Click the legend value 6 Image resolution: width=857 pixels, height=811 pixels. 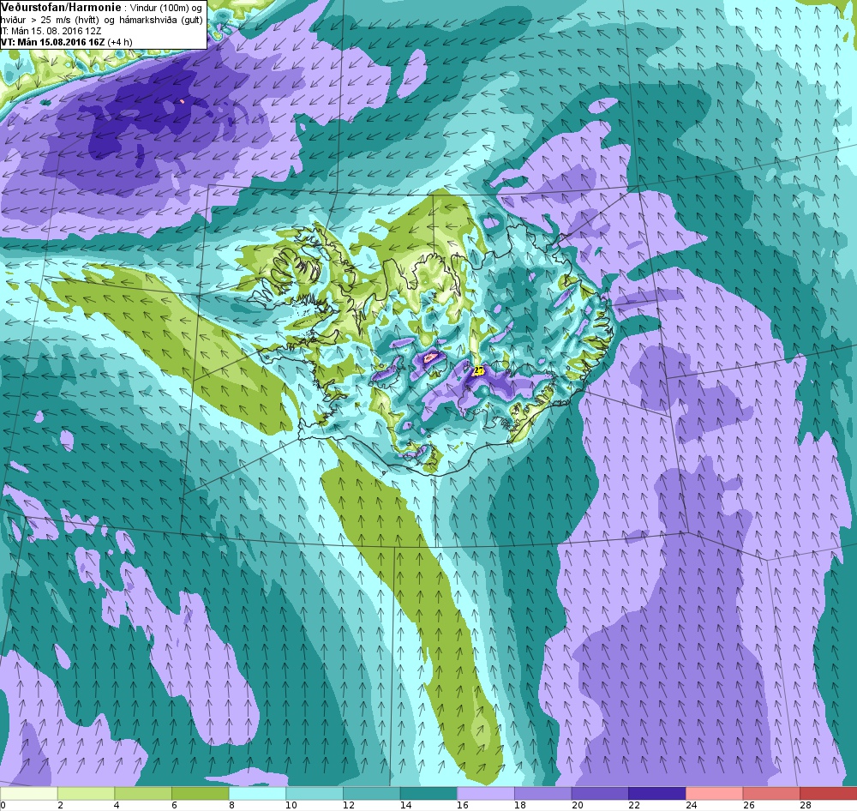pos(174,805)
